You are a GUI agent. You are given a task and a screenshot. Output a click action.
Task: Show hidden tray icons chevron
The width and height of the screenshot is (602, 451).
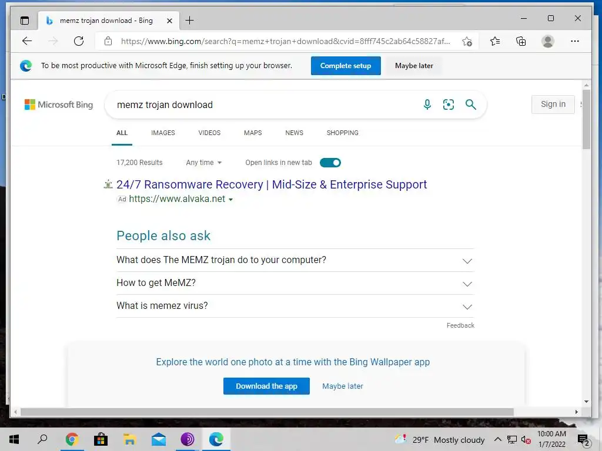pyautogui.click(x=497, y=439)
